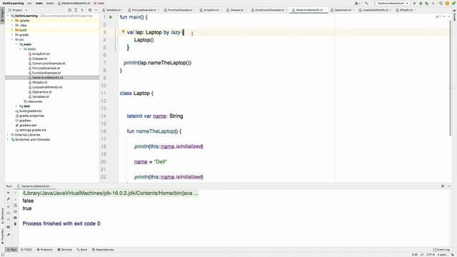Click Run with Coverage icon
This screenshot has width=457, height=257.
click(427, 3)
